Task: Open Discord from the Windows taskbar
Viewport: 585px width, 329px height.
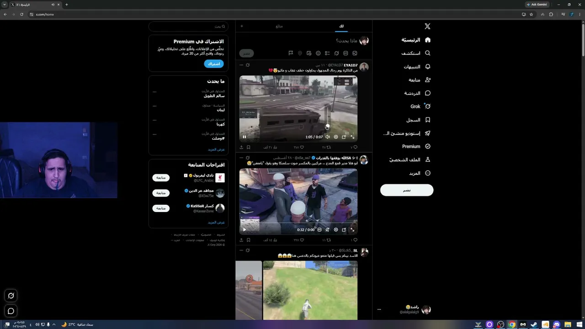Action: (x=556, y=324)
